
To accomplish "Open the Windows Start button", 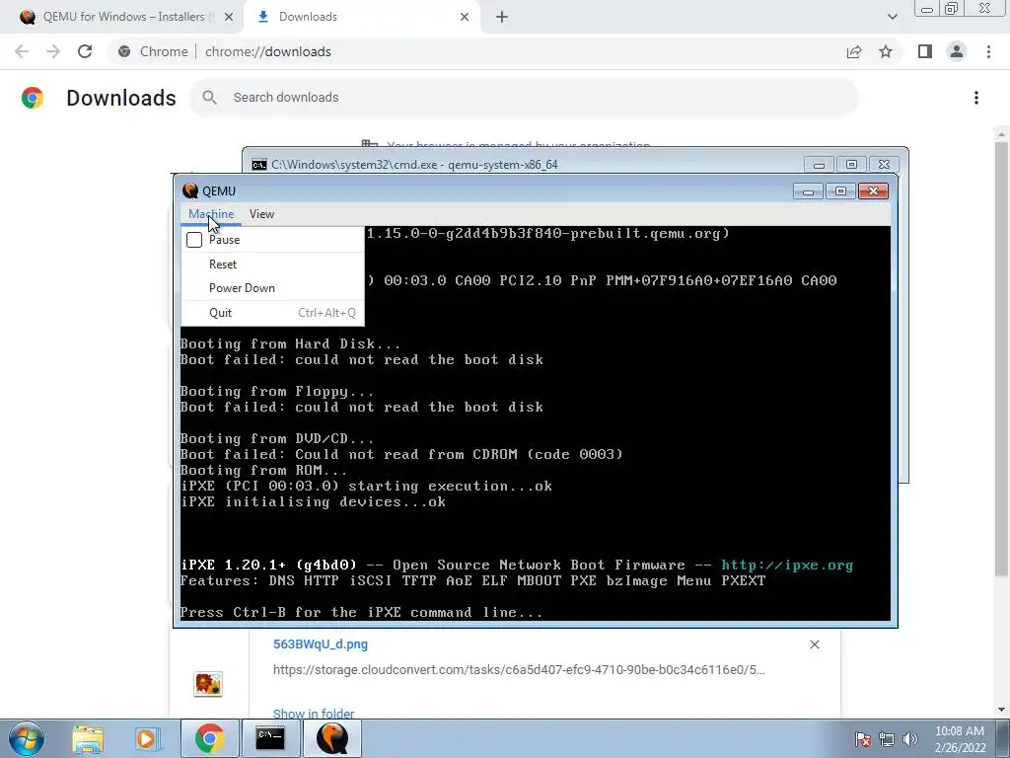I will (x=26, y=738).
